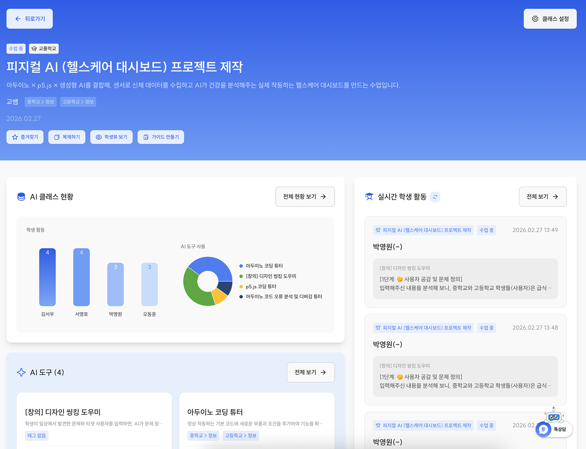This screenshot has width=586, height=449.
Task: Open the 톡상담 chatbot widget
Action: tap(554, 429)
